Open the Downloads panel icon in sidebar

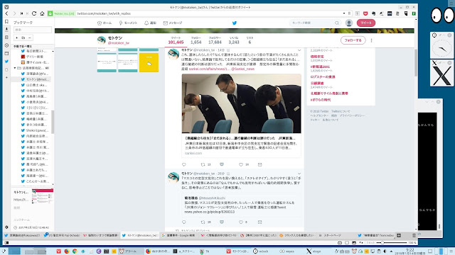pyautogui.click(x=6, y=29)
